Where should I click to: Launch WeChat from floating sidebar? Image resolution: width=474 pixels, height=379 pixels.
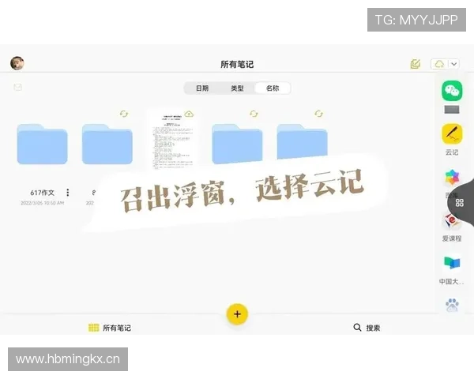click(x=452, y=91)
